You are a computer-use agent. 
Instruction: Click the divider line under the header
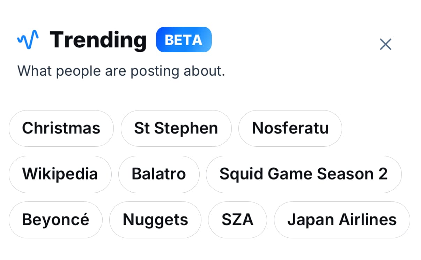[210, 97]
